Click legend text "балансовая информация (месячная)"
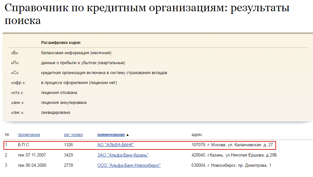Image resolution: width=313 pixels, height=177 pixels. click(76, 53)
